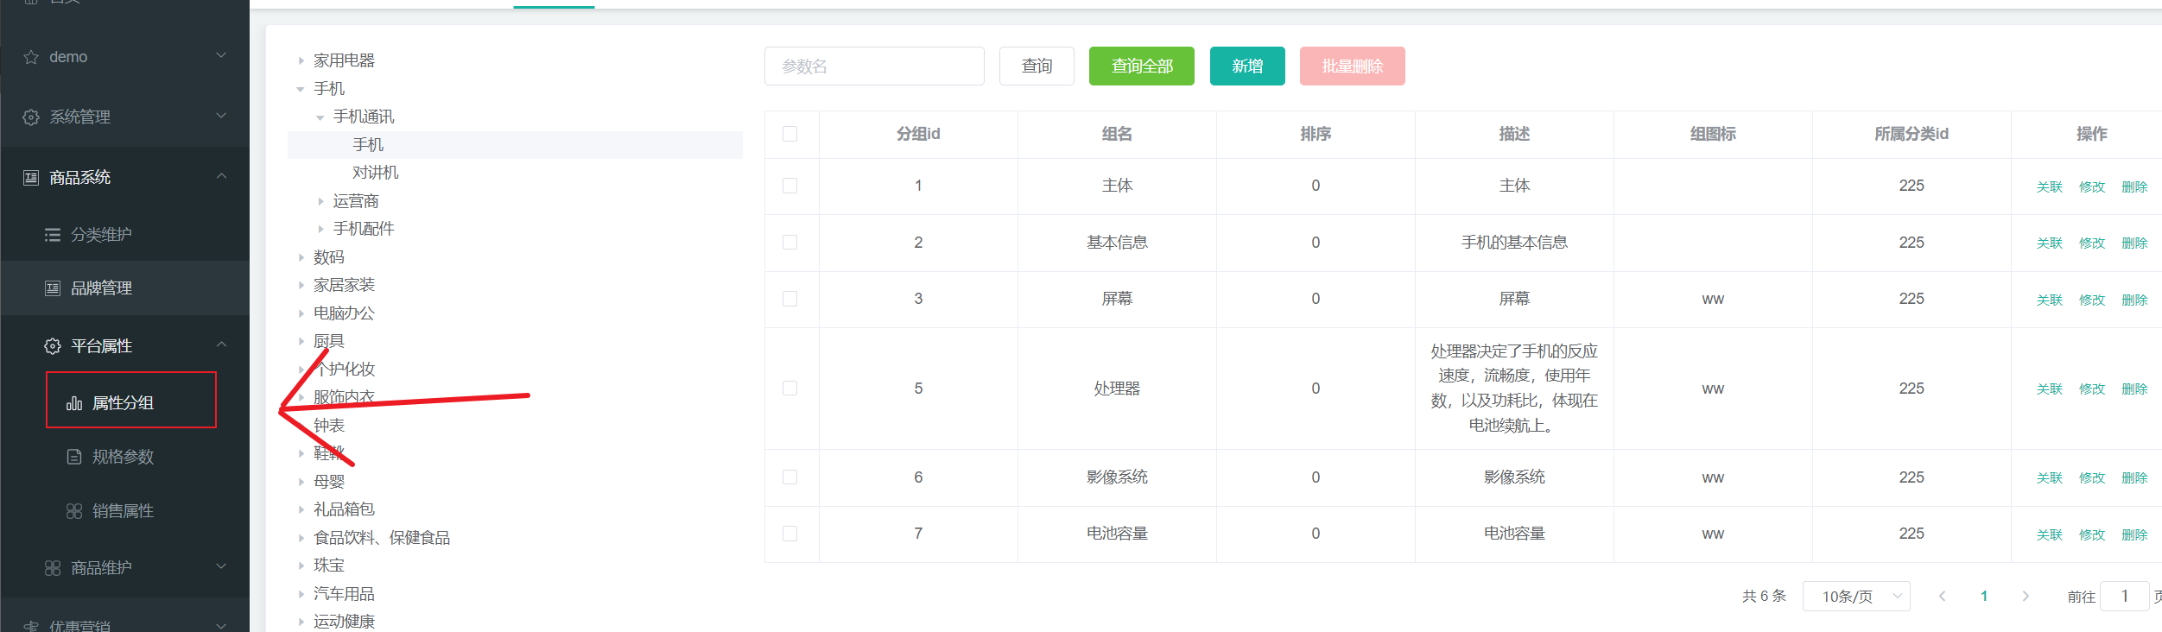Image resolution: width=2162 pixels, height=632 pixels.
Task: Check the 影像系统 row checkbox
Action: 789,477
